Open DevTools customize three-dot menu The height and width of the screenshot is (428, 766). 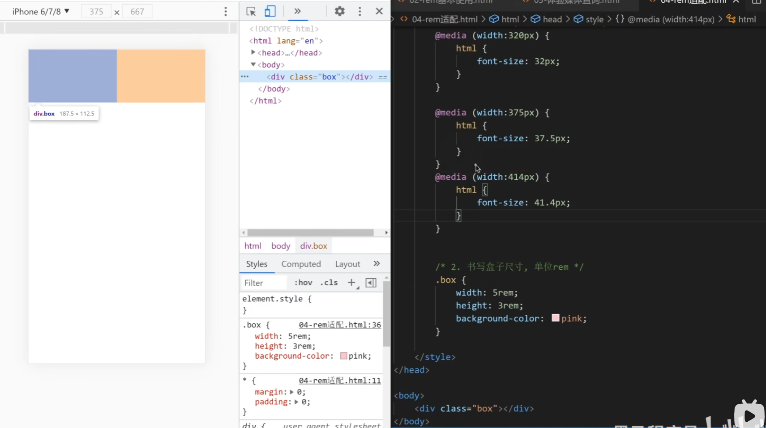359,11
